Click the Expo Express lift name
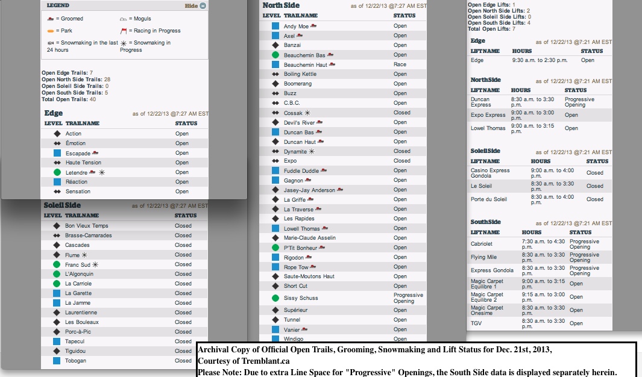 point(488,115)
